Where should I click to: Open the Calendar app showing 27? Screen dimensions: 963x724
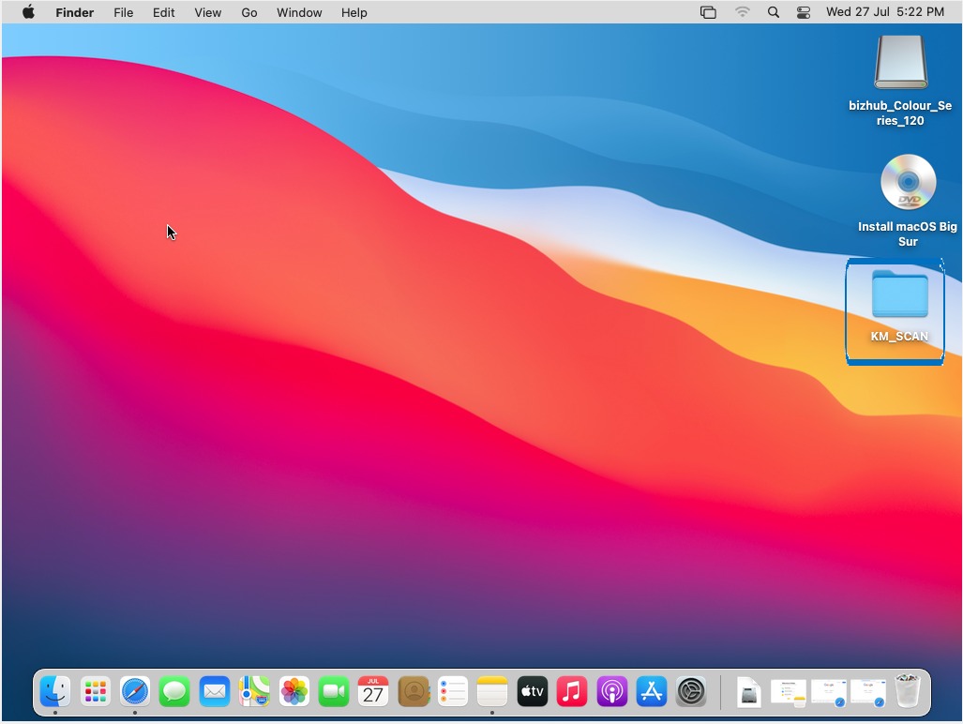coord(373,692)
